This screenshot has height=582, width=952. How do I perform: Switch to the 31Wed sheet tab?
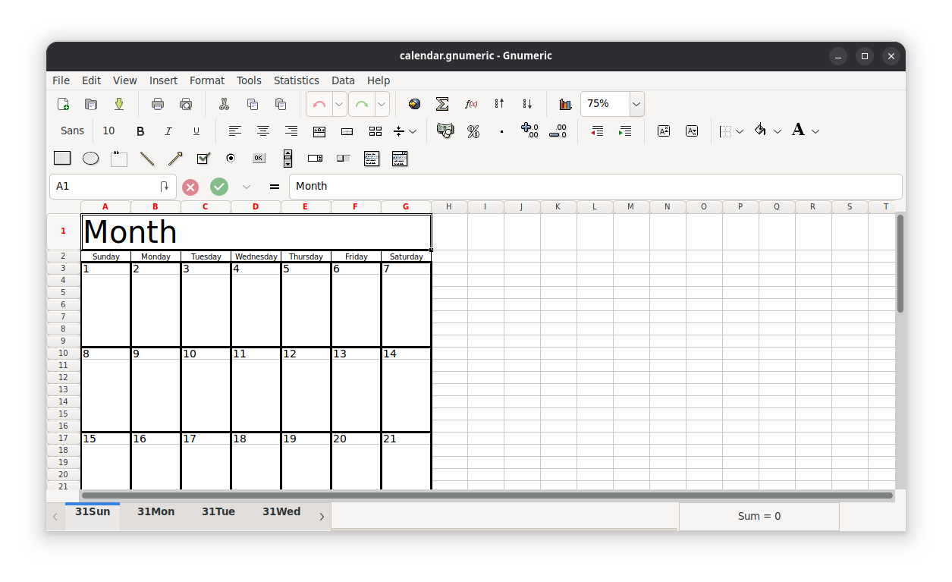[280, 511]
